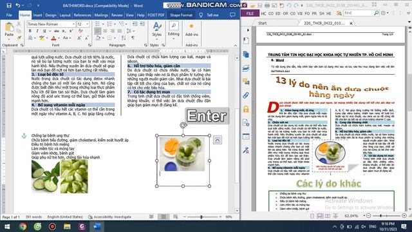The width and height of the screenshot is (412, 232).
Task: Open the File tab in Word
Action: click(x=9, y=15)
